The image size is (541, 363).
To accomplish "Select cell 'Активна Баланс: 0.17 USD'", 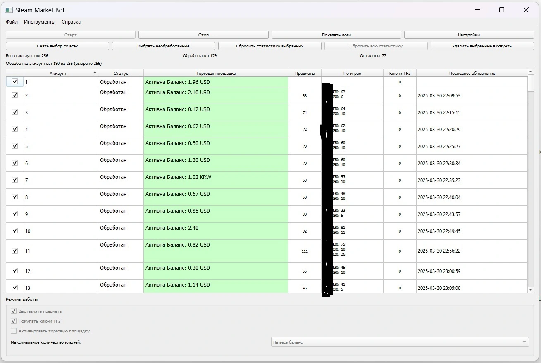I will (216, 112).
